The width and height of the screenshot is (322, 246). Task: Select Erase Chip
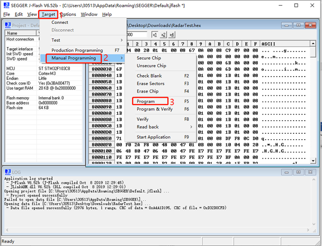(160, 91)
